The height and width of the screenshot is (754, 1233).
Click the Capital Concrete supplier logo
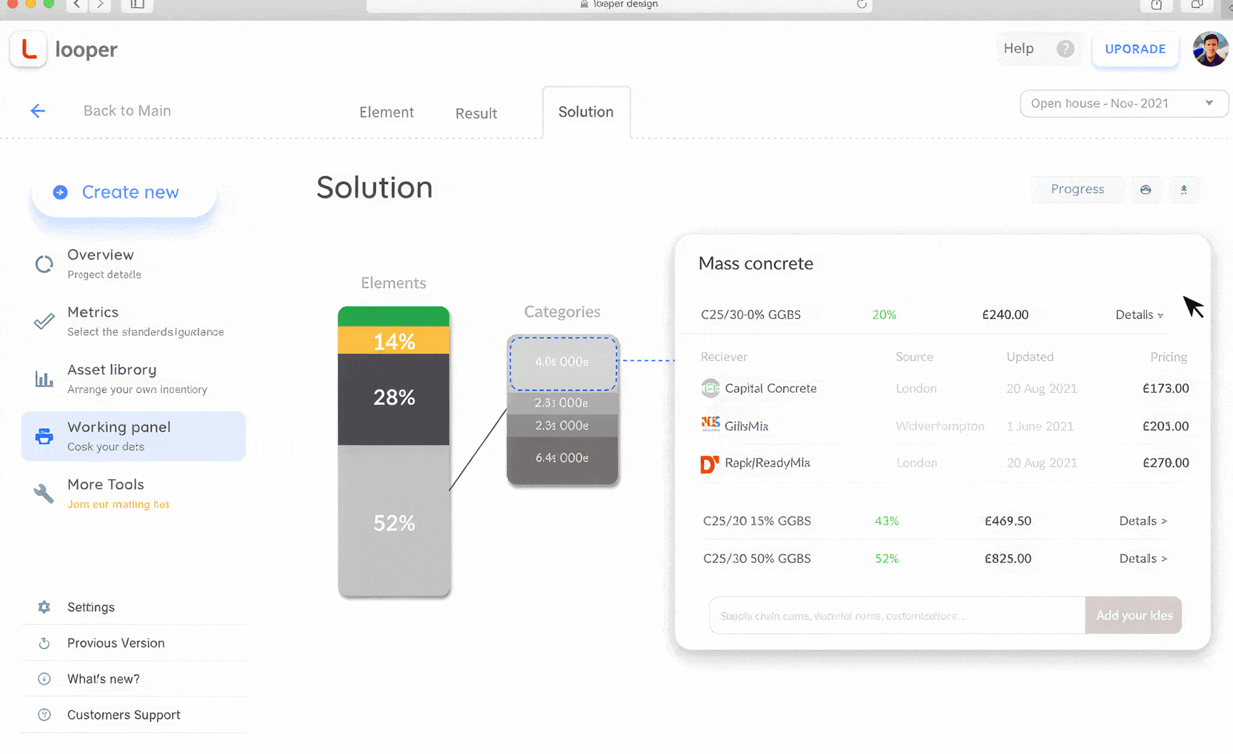point(710,388)
